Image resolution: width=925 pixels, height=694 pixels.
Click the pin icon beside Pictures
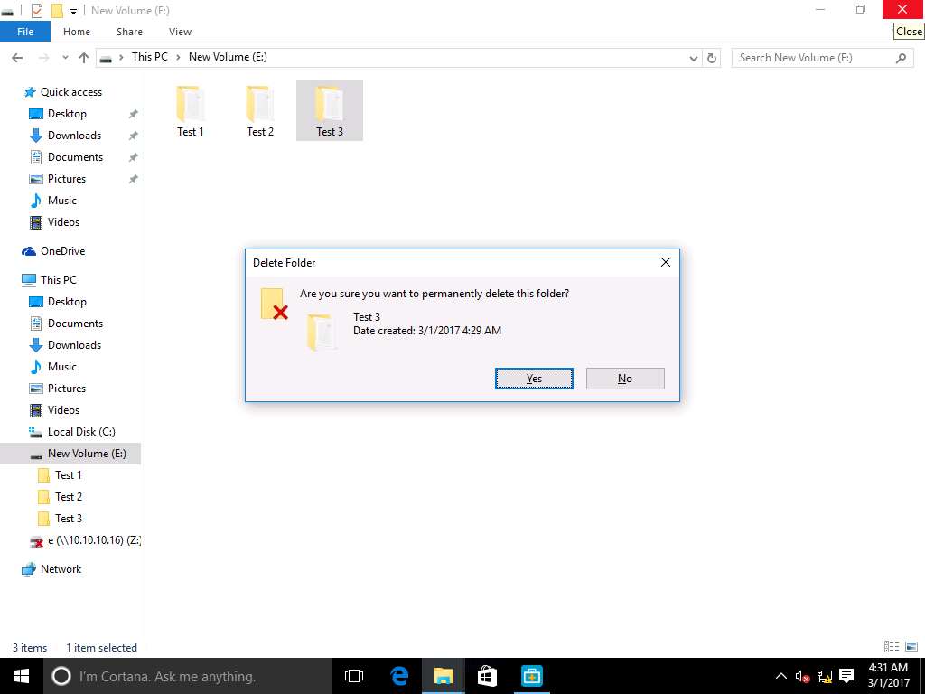134,179
